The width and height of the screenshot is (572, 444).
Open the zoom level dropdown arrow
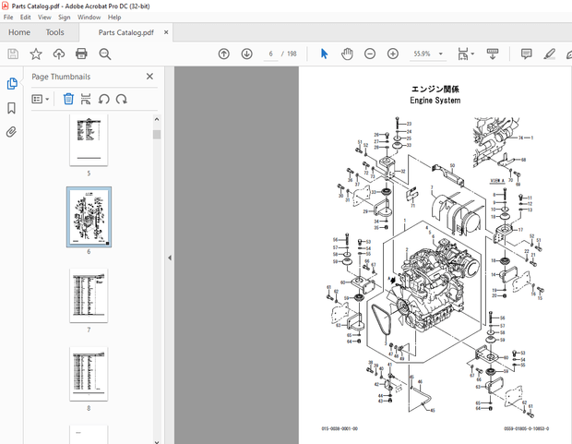tap(441, 54)
